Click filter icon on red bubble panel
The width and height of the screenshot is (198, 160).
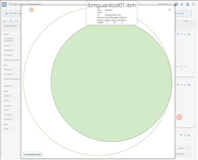[x=178, y=85]
